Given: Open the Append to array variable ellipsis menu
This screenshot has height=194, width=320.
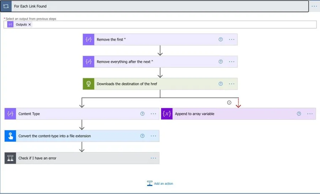Looking at the screenshot, I should (x=310, y=114).
